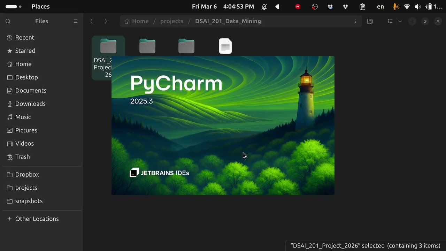Screen dimensions: 446x251
Task: Open the projects bookmark in sidebar
Action: 42,188
